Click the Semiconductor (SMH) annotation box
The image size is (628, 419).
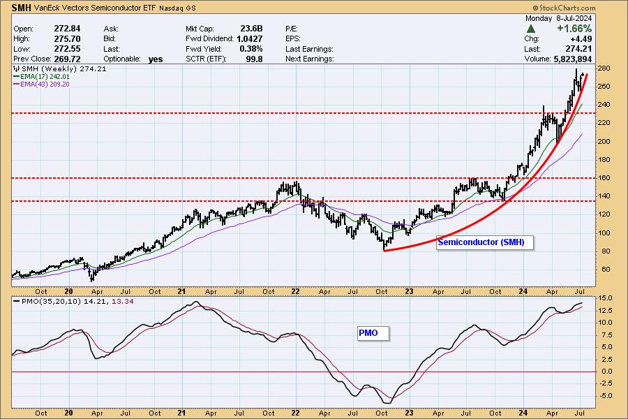click(485, 242)
